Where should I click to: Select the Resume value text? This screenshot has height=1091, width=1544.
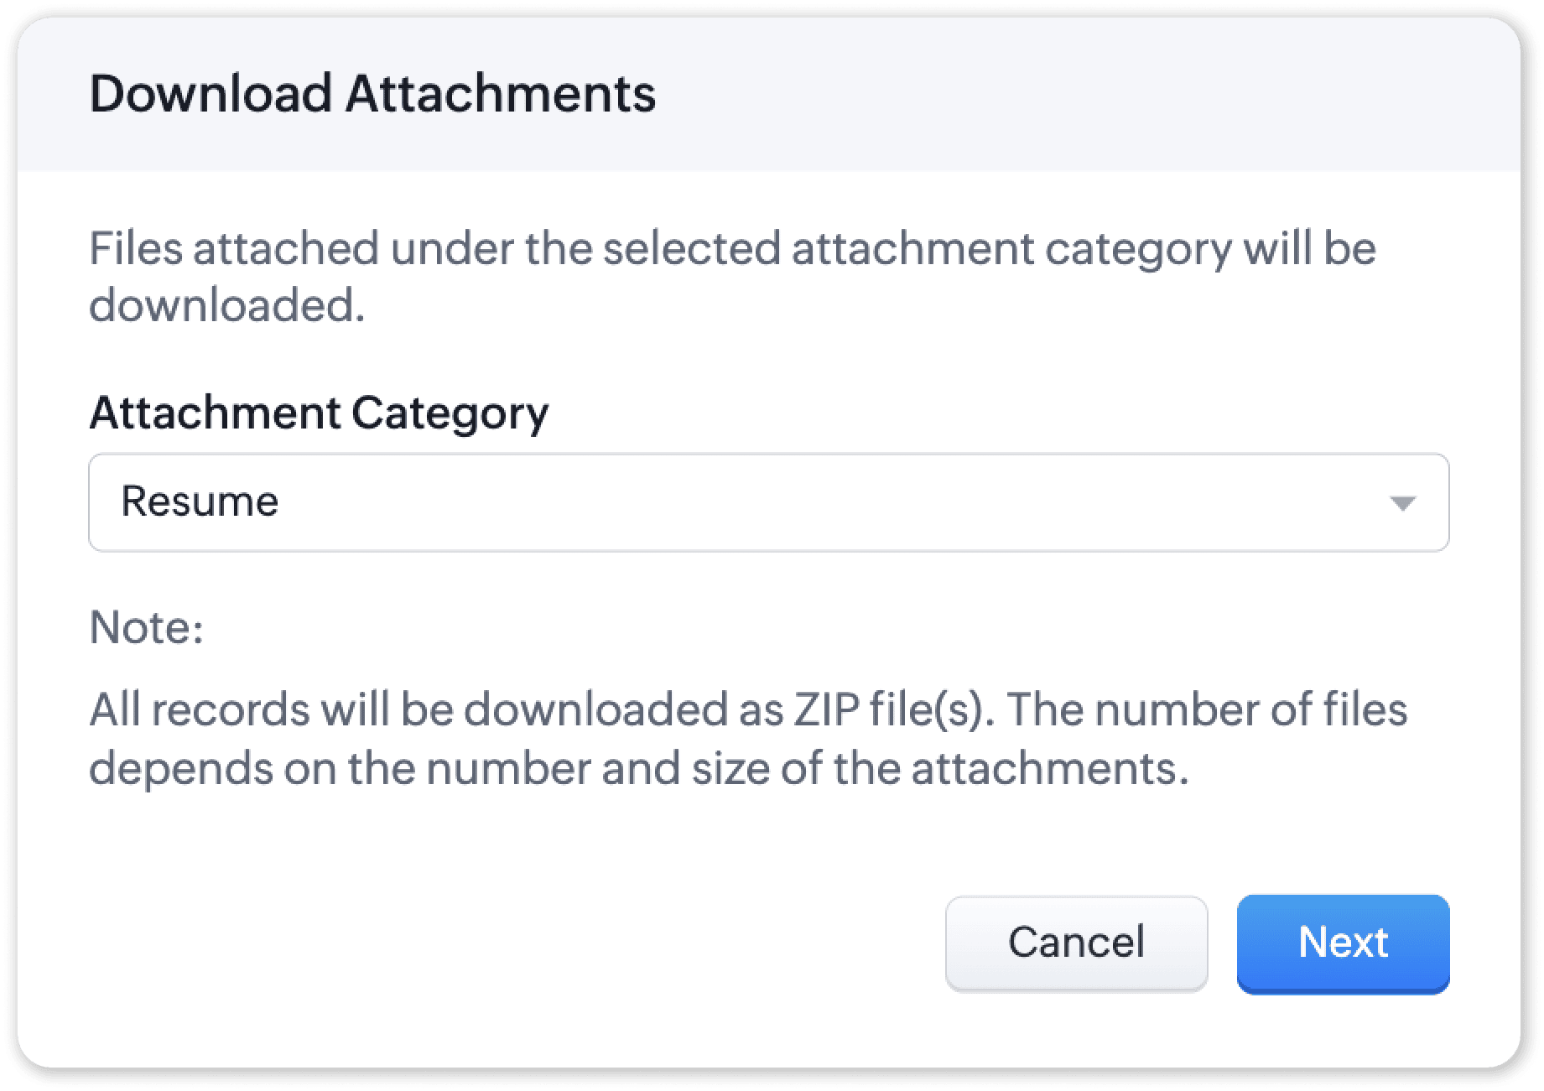tap(200, 501)
